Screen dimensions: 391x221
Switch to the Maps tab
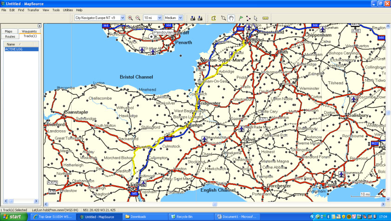click(9, 31)
